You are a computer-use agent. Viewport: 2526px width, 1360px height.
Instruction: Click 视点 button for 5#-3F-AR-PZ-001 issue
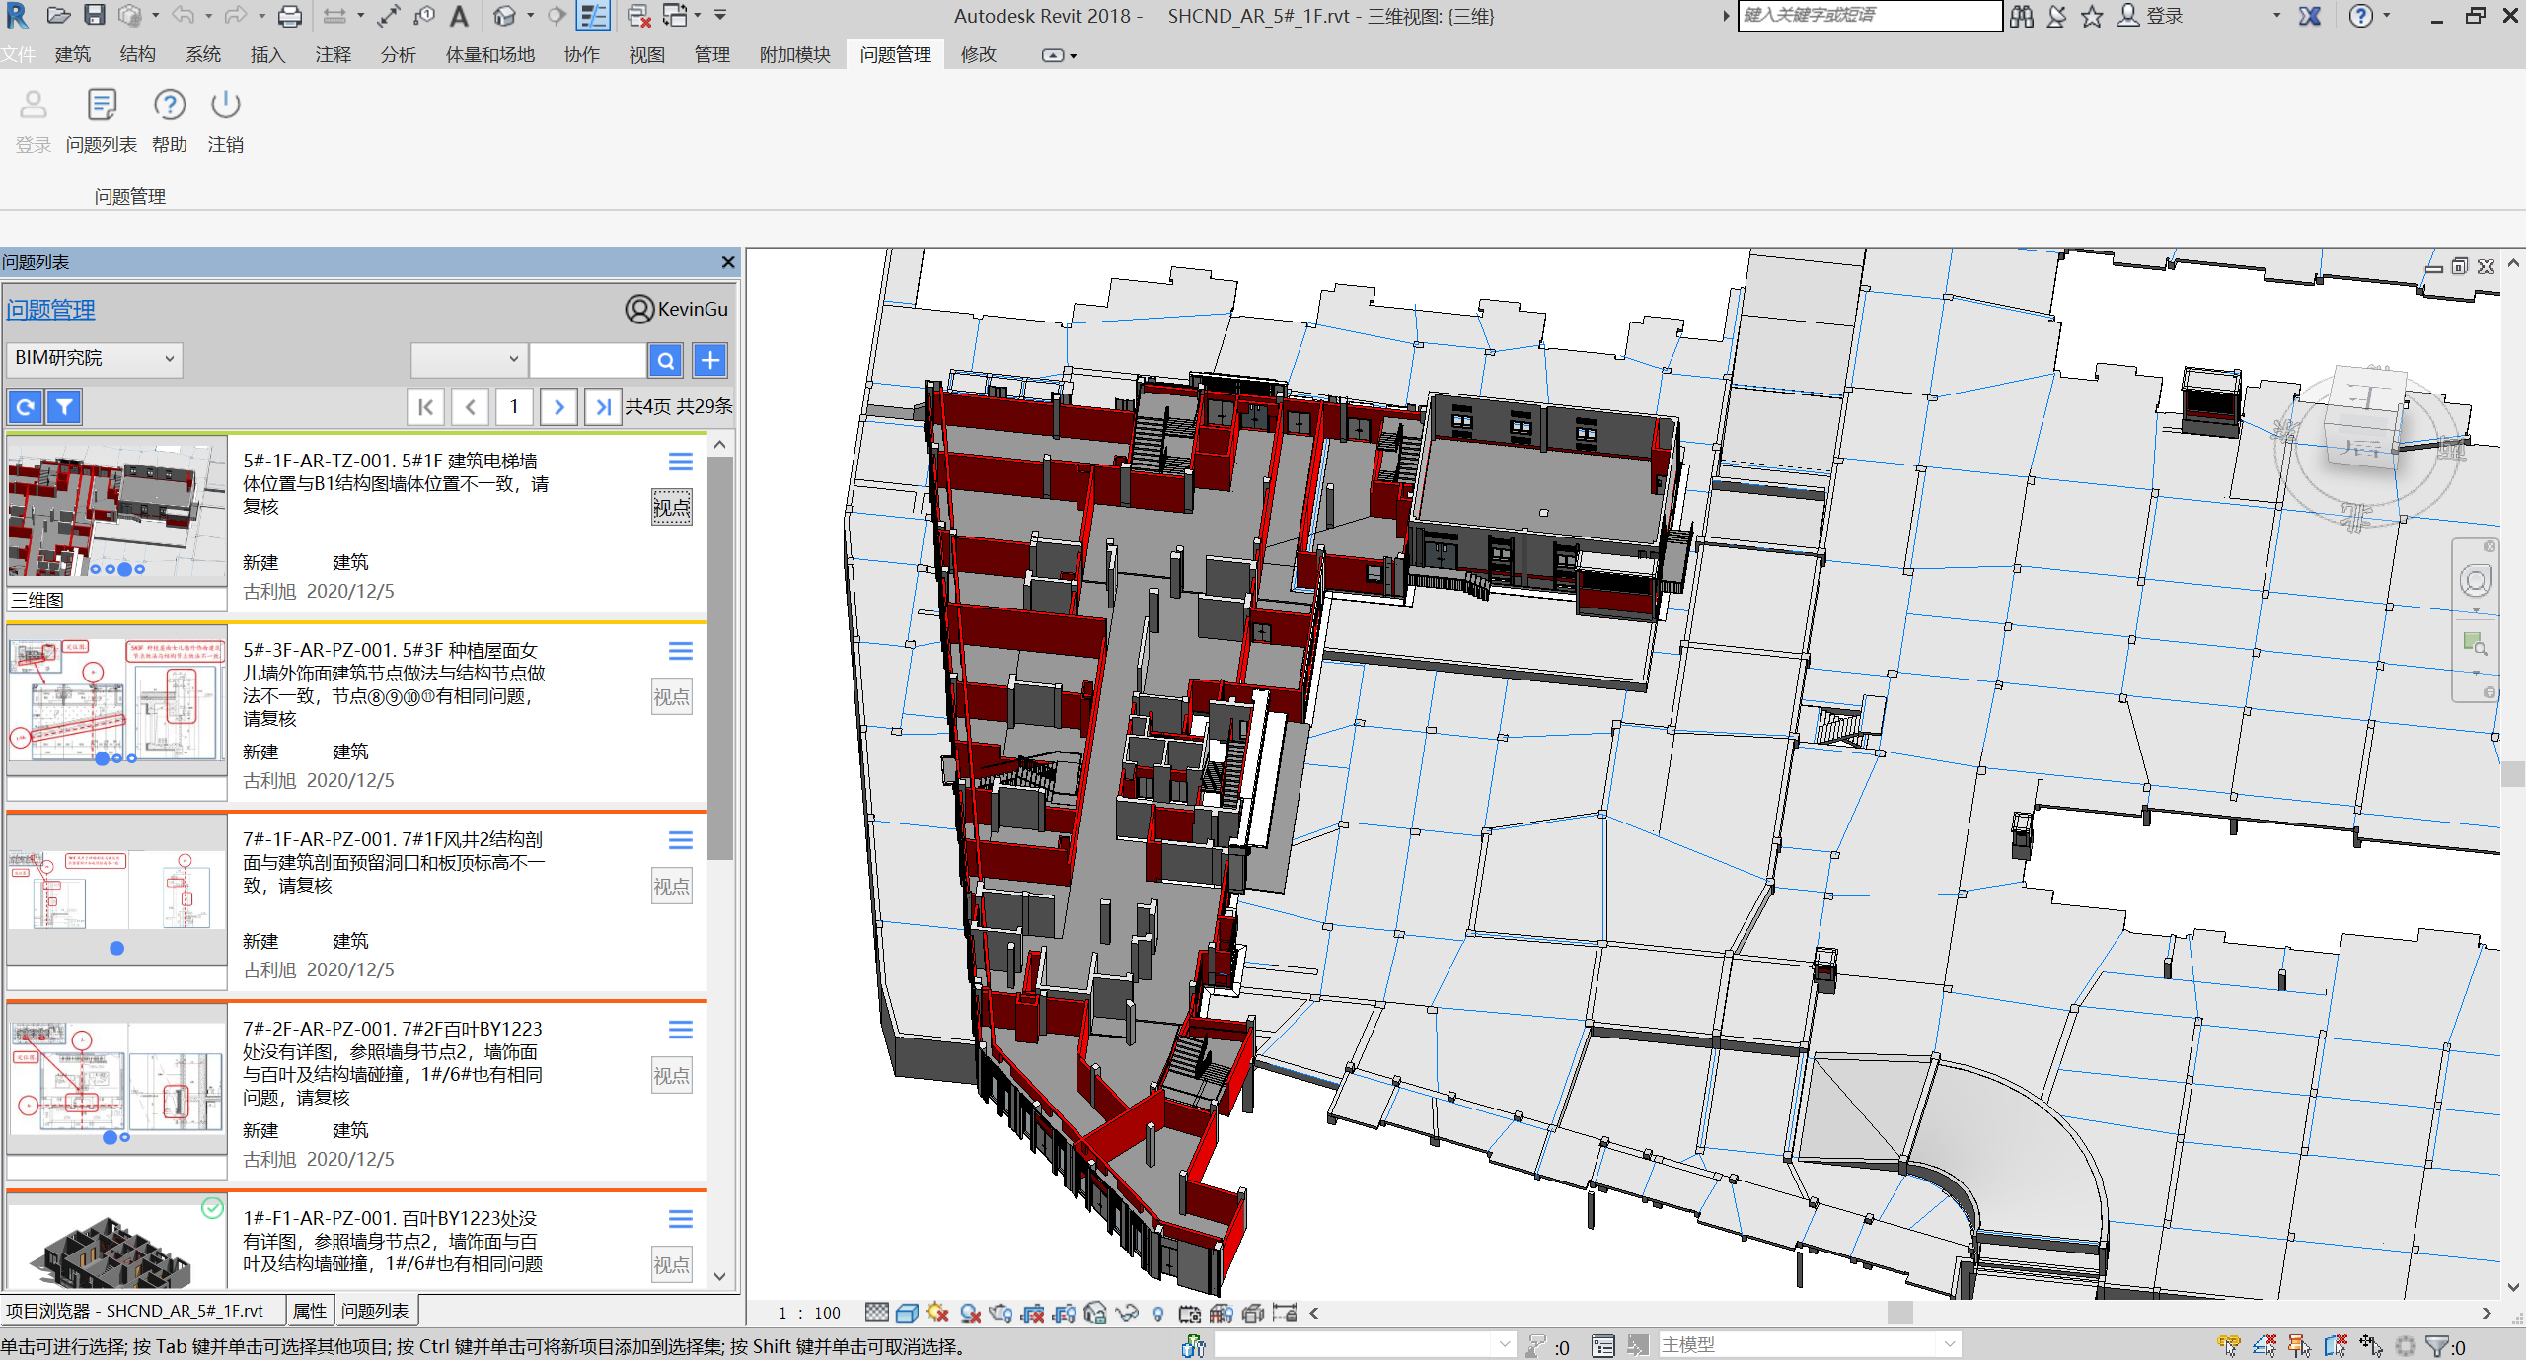(x=671, y=697)
